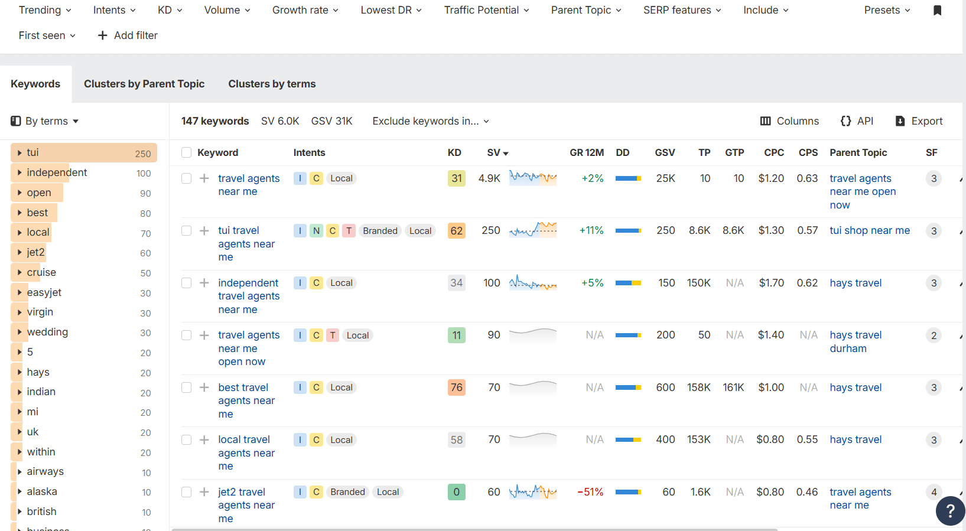Click the KD 76 difficulty badge
This screenshot has height=531, width=966.
pyautogui.click(x=456, y=387)
